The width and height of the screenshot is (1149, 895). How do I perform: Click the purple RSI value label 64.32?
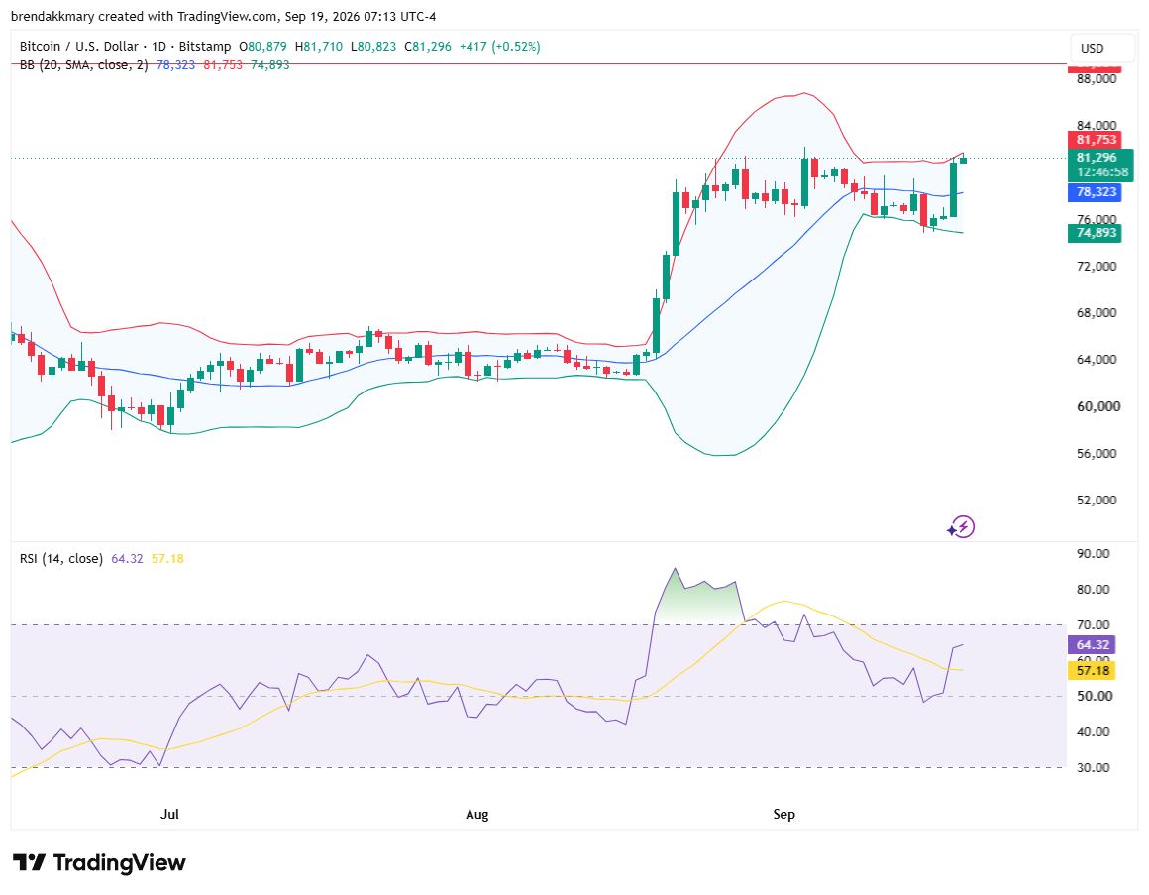(x=1092, y=645)
